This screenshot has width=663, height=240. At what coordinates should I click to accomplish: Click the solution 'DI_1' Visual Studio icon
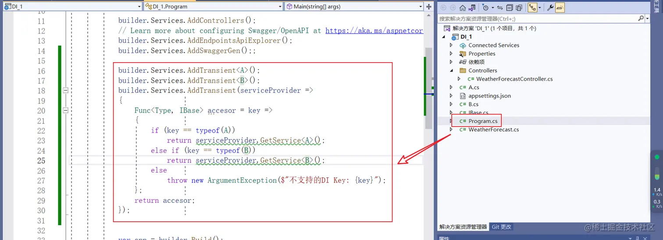coord(447,28)
